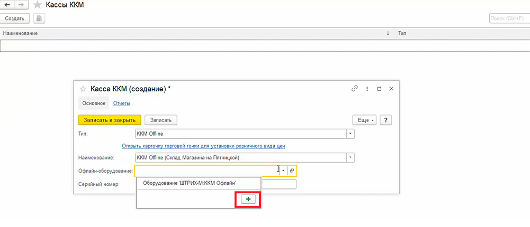The width and height of the screenshot is (530, 227).
Task: Switch to the Отчеты tab
Action: [122, 103]
